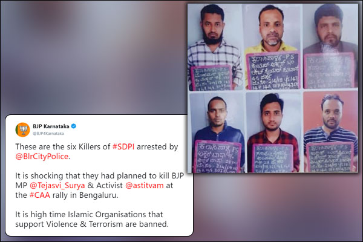Select the top-middle mugshot, yellow shirt
The height and width of the screenshot is (242, 363).
(x=272, y=47)
